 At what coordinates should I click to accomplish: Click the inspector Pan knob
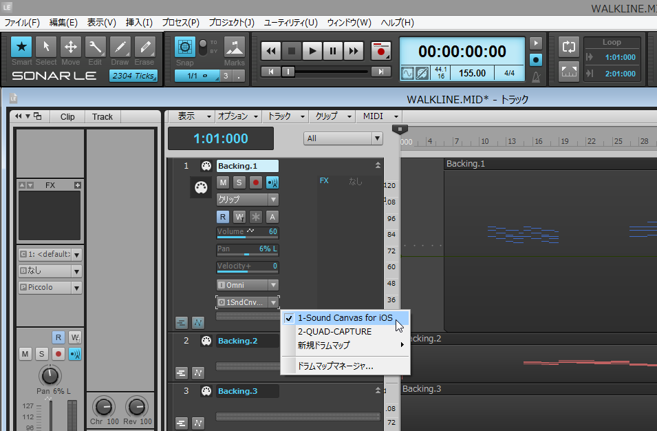pos(50,376)
